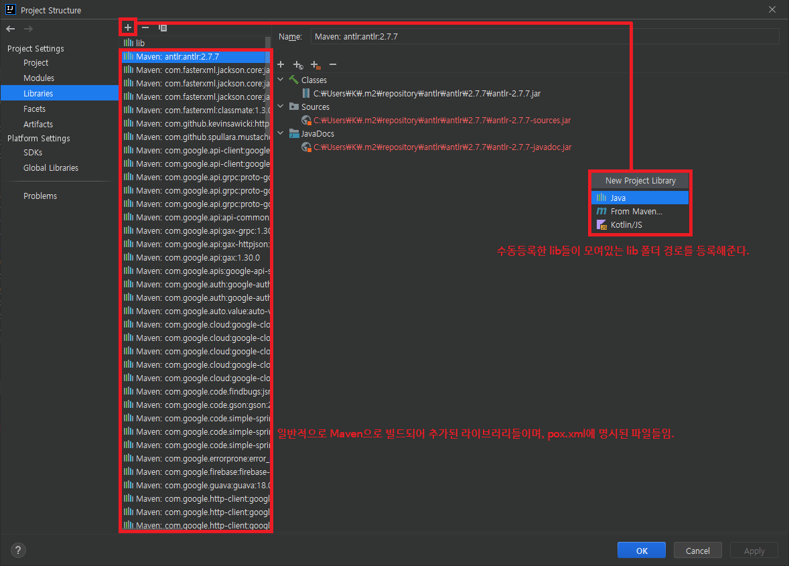Collapse the Sources node
The image size is (789, 566).
point(281,106)
